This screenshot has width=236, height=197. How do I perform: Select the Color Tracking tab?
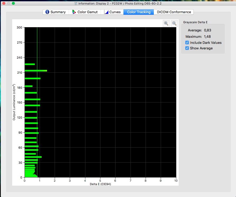click(x=139, y=12)
